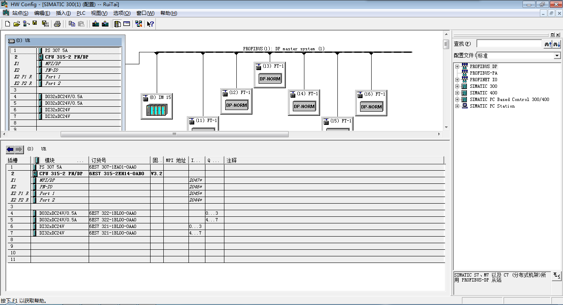Viewport: 563px width, 305px height.
Task: Save the configuration with floppy disk icon
Action: [x=35, y=24]
